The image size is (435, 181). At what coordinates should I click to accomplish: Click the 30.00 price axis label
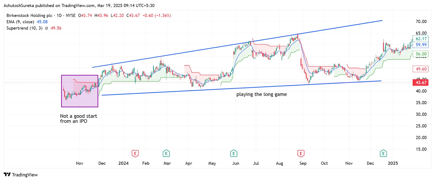tap(421, 114)
